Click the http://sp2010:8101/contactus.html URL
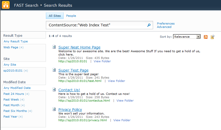 (84, 101)
